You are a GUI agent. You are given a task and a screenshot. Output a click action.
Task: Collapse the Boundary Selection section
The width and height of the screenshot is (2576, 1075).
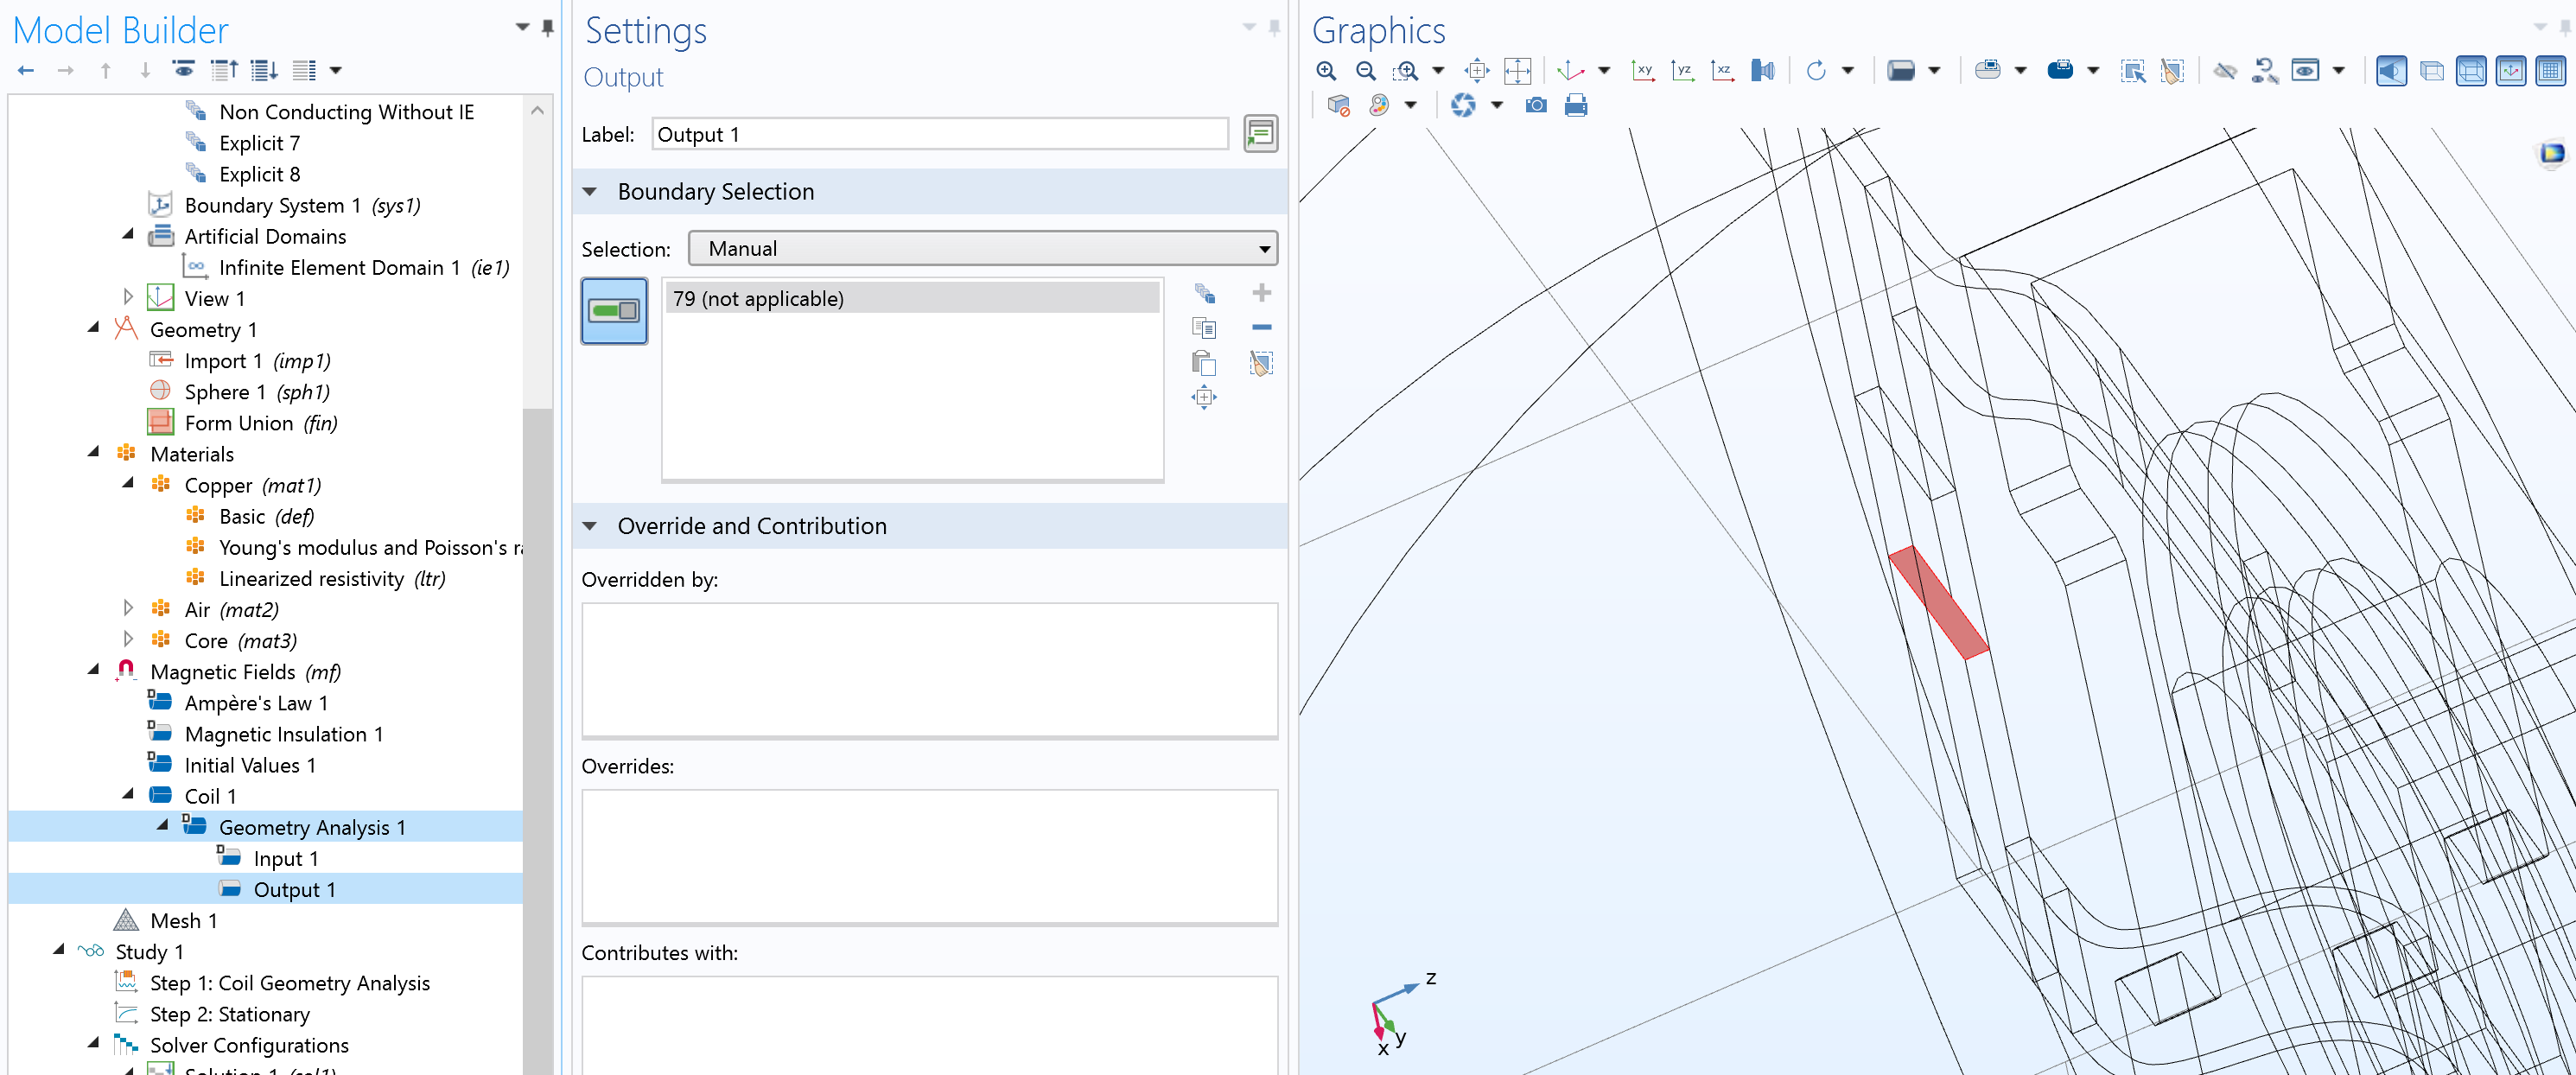click(590, 191)
